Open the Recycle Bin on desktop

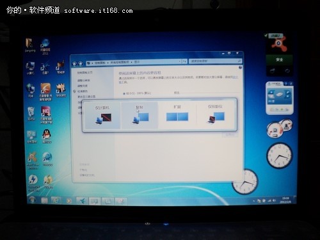pyautogui.click(x=31, y=113)
